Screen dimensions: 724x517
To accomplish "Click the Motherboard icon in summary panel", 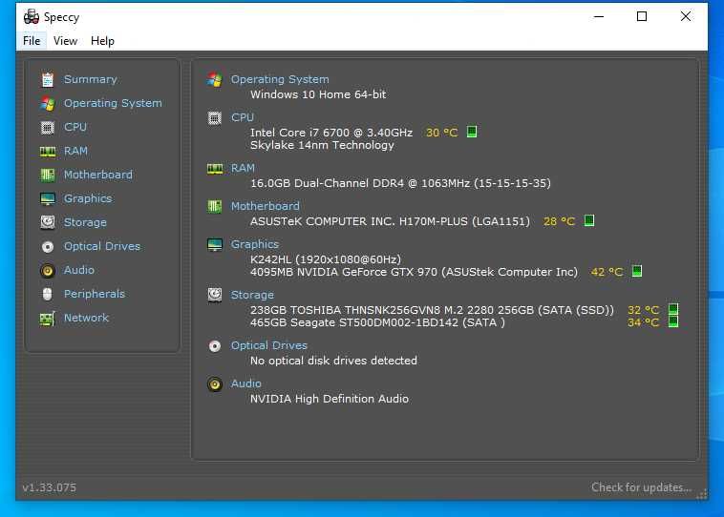I will [x=215, y=207].
